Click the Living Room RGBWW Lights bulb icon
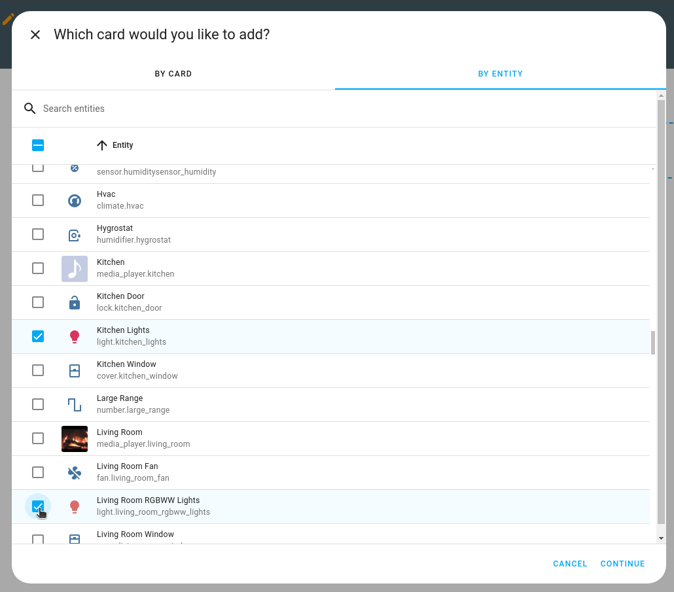 [x=74, y=506]
